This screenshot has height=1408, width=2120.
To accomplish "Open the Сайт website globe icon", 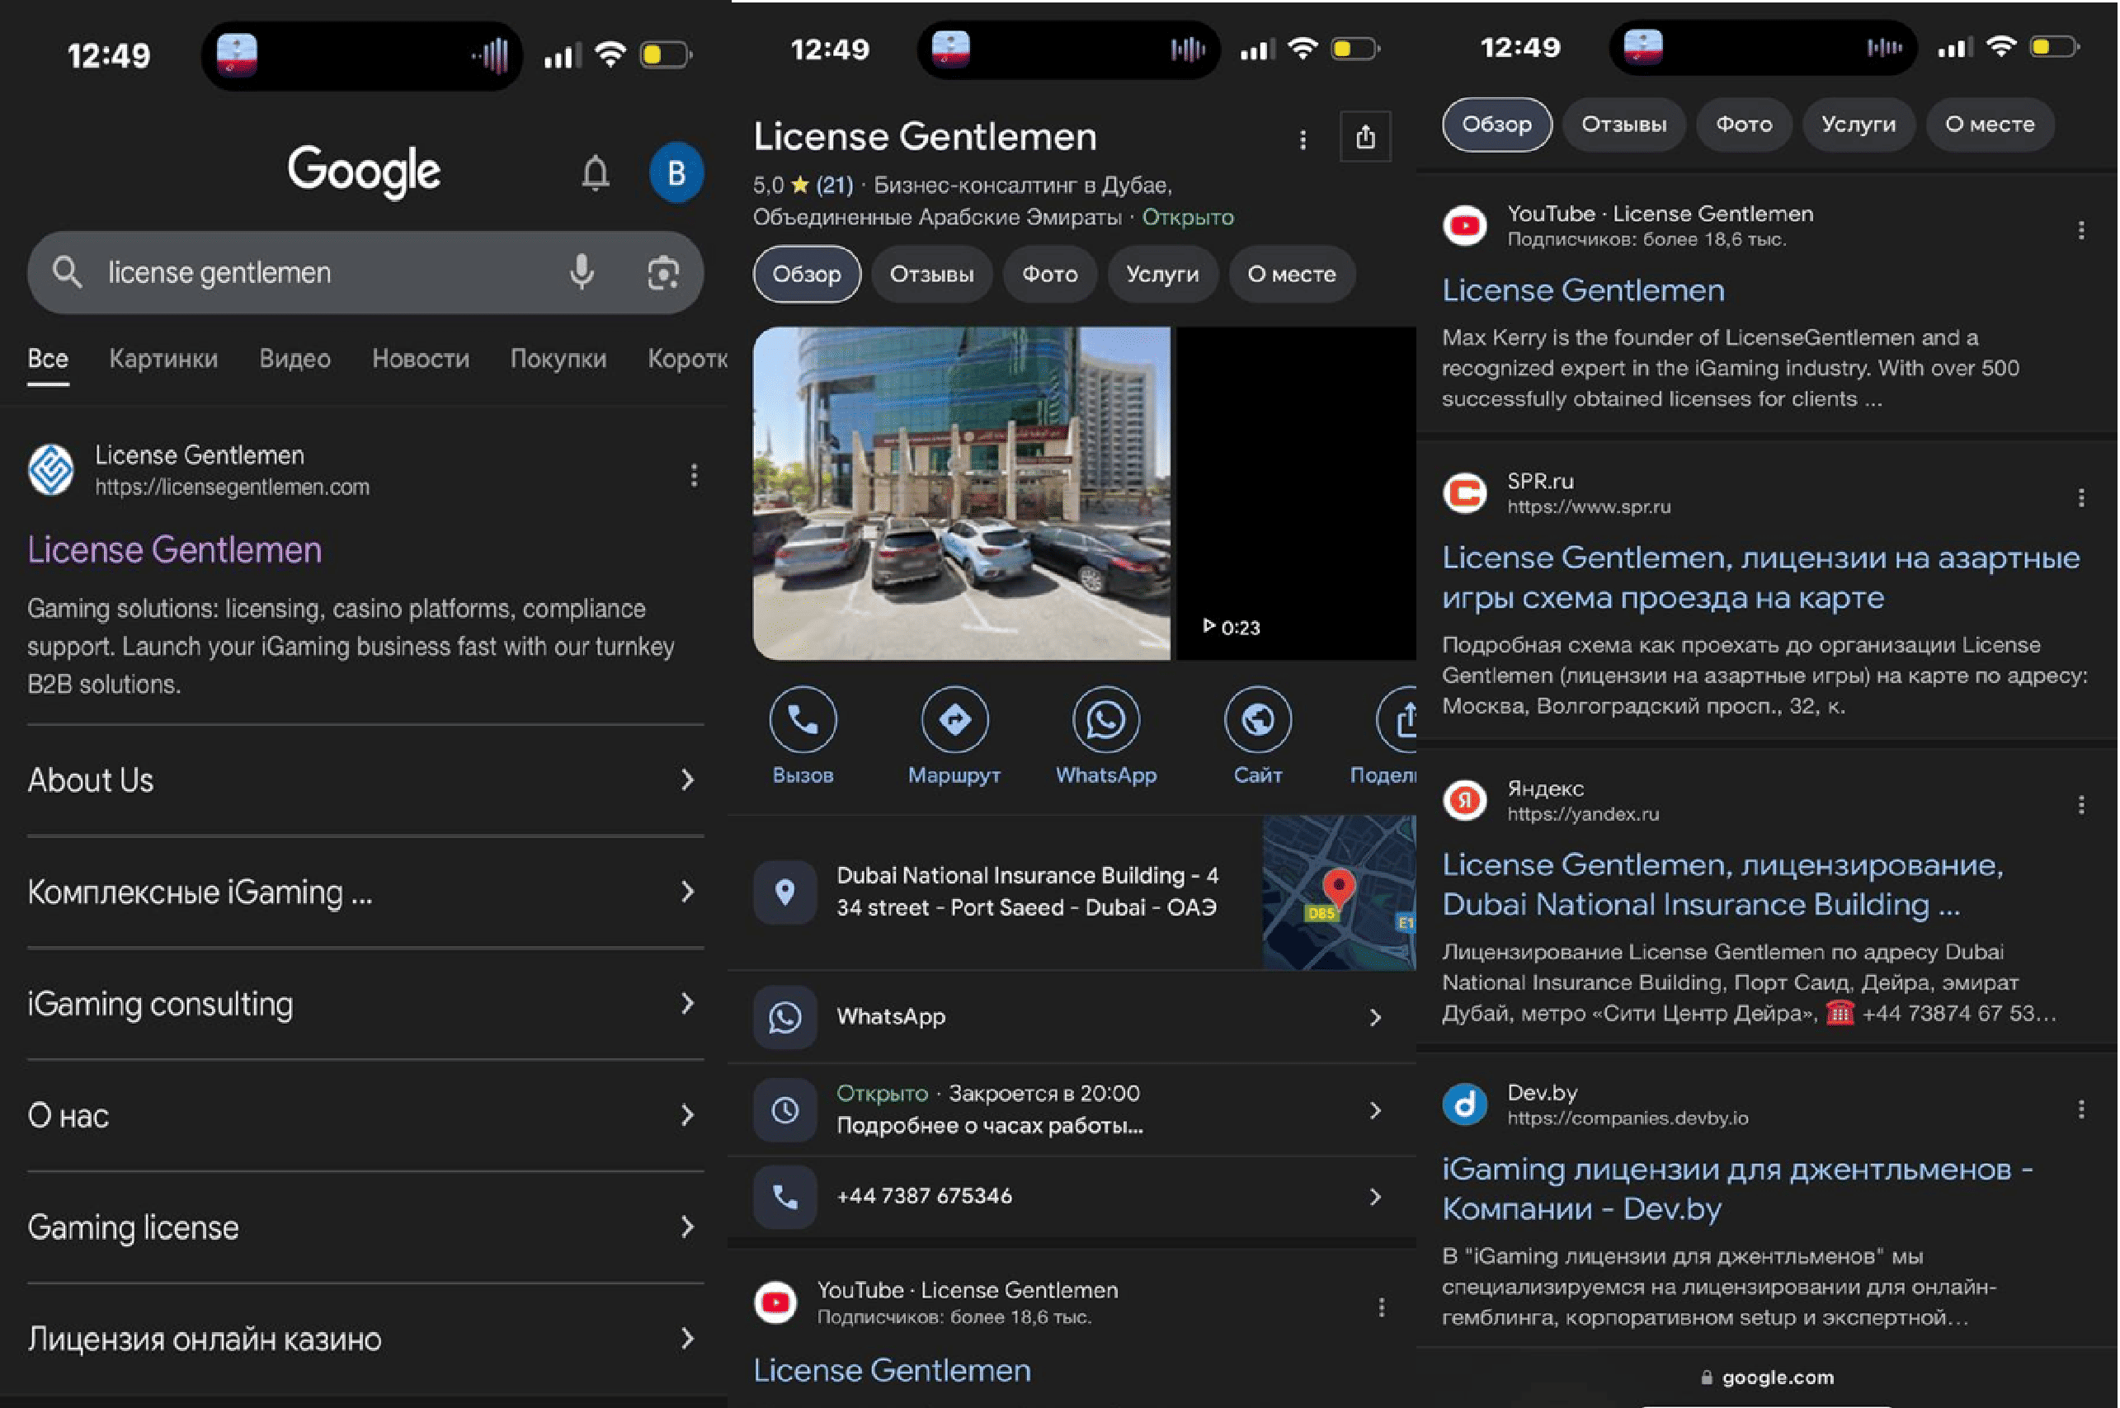I will pyautogui.click(x=1257, y=719).
